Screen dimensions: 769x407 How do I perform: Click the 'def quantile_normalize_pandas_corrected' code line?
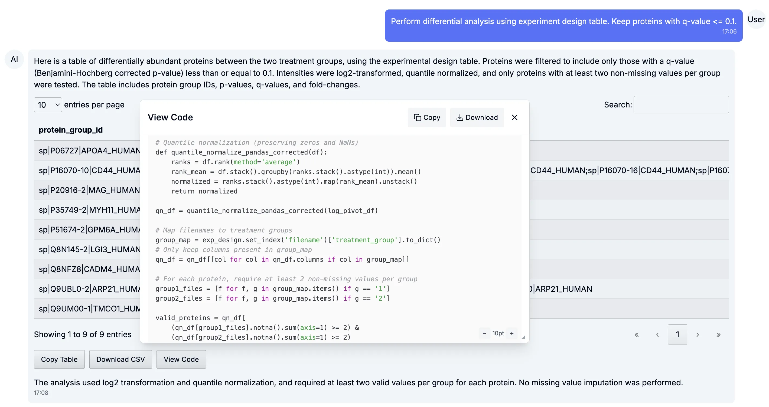(241, 152)
